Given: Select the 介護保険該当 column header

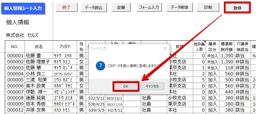Looking at the screenshot, I should tap(242, 47).
